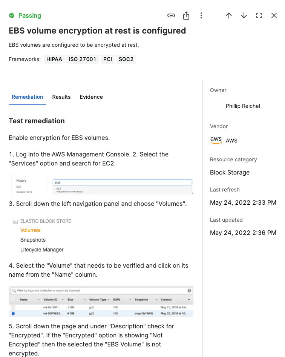The image size is (285, 357).
Task: Click the share/export icon
Action: [x=186, y=15]
